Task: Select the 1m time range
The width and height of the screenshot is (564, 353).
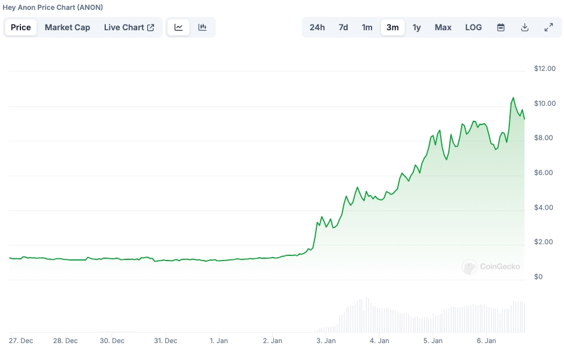Action: click(x=367, y=27)
